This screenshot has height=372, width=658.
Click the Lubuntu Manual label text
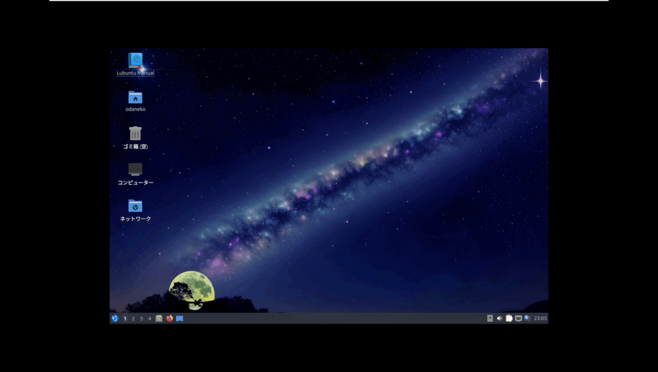(x=135, y=73)
